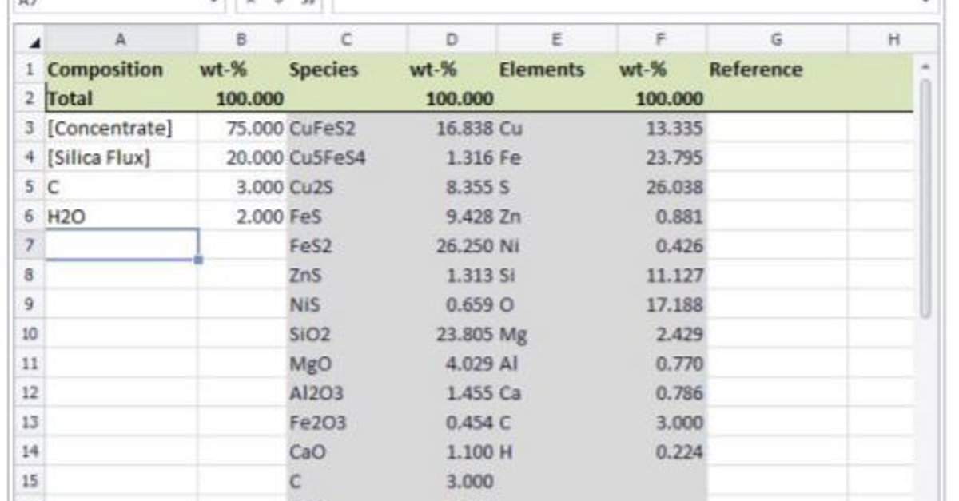Click the "Composition" header cell
959x501 pixels.
click(121, 70)
